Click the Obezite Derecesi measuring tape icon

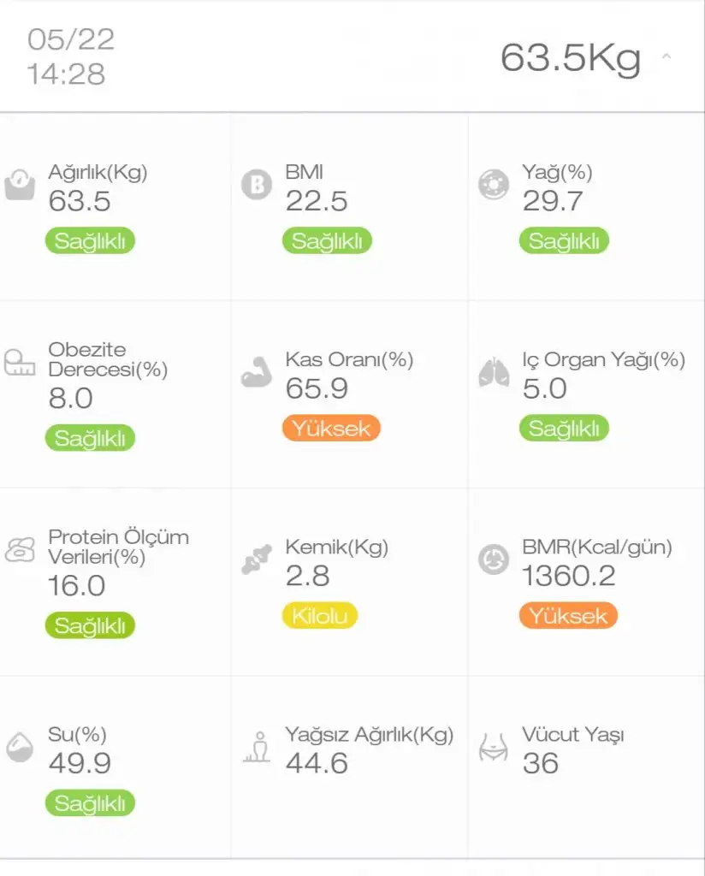[20, 363]
